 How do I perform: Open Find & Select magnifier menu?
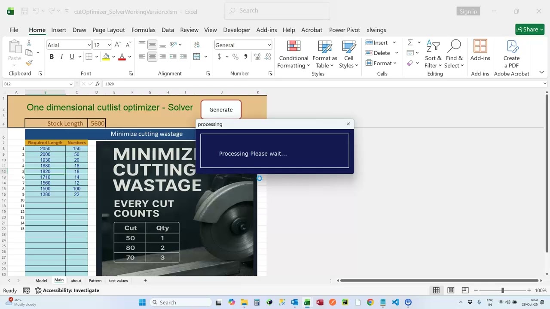click(x=455, y=54)
